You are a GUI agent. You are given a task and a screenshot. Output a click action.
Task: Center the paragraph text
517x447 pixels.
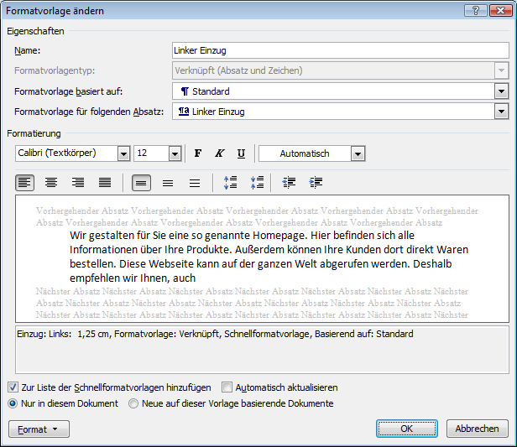pos(51,183)
